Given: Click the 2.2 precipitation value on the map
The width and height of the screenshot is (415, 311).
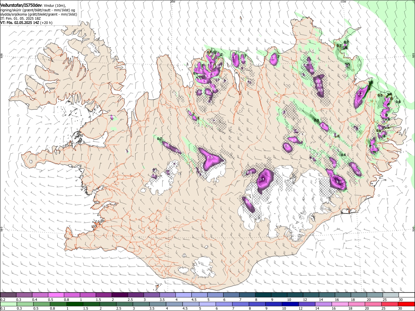Looking at the screenshot, I should [360, 94].
